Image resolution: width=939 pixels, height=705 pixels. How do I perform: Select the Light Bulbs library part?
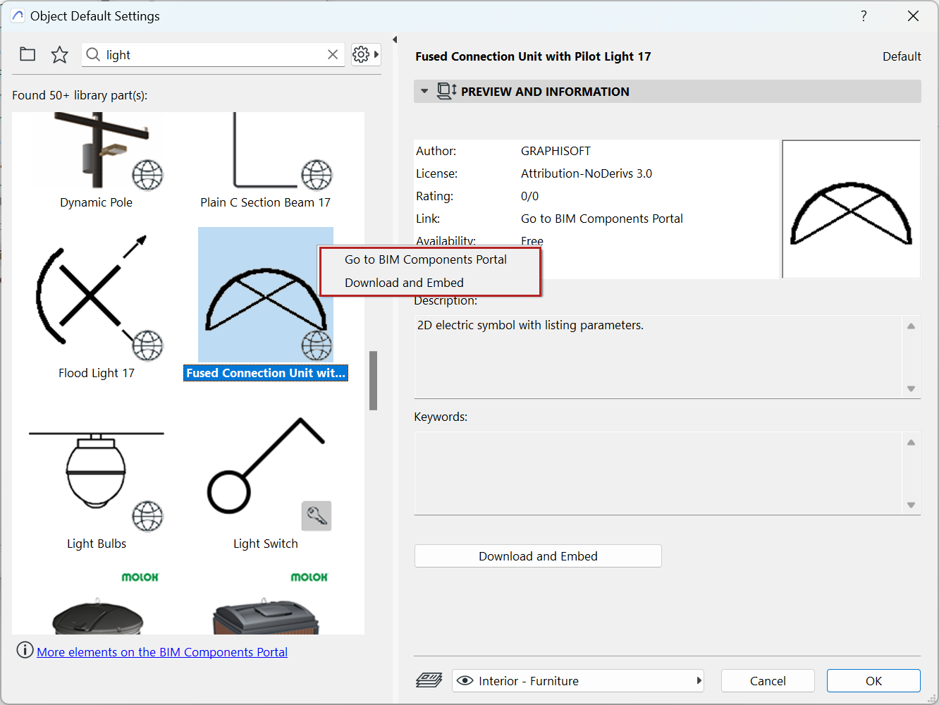(x=97, y=475)
